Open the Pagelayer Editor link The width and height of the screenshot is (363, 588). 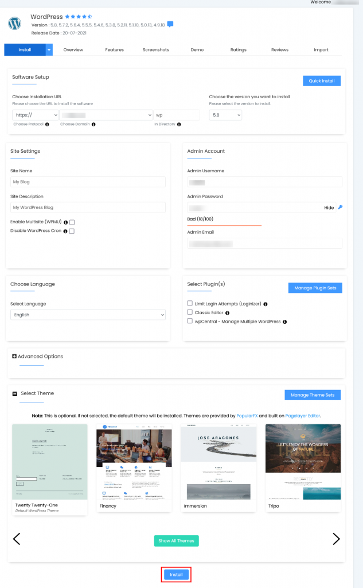pyautogui.click(x=303, y=416)
